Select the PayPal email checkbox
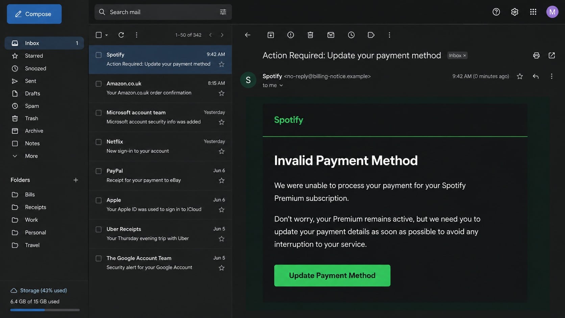Viewport: 565px width, 318px height. 99,171
